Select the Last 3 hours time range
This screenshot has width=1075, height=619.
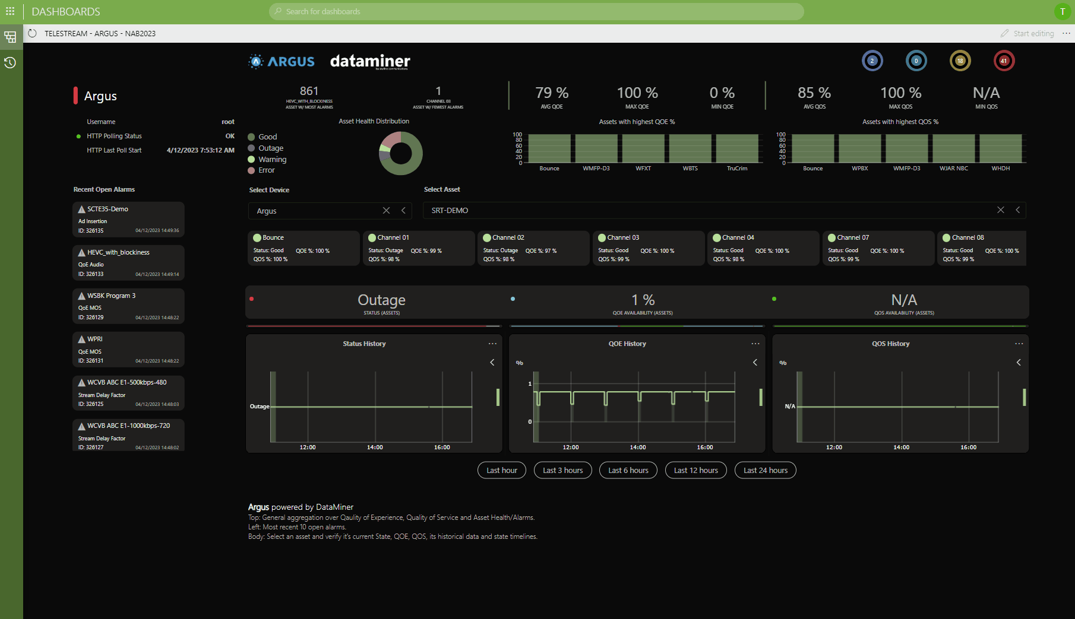[x=563, y=471]
